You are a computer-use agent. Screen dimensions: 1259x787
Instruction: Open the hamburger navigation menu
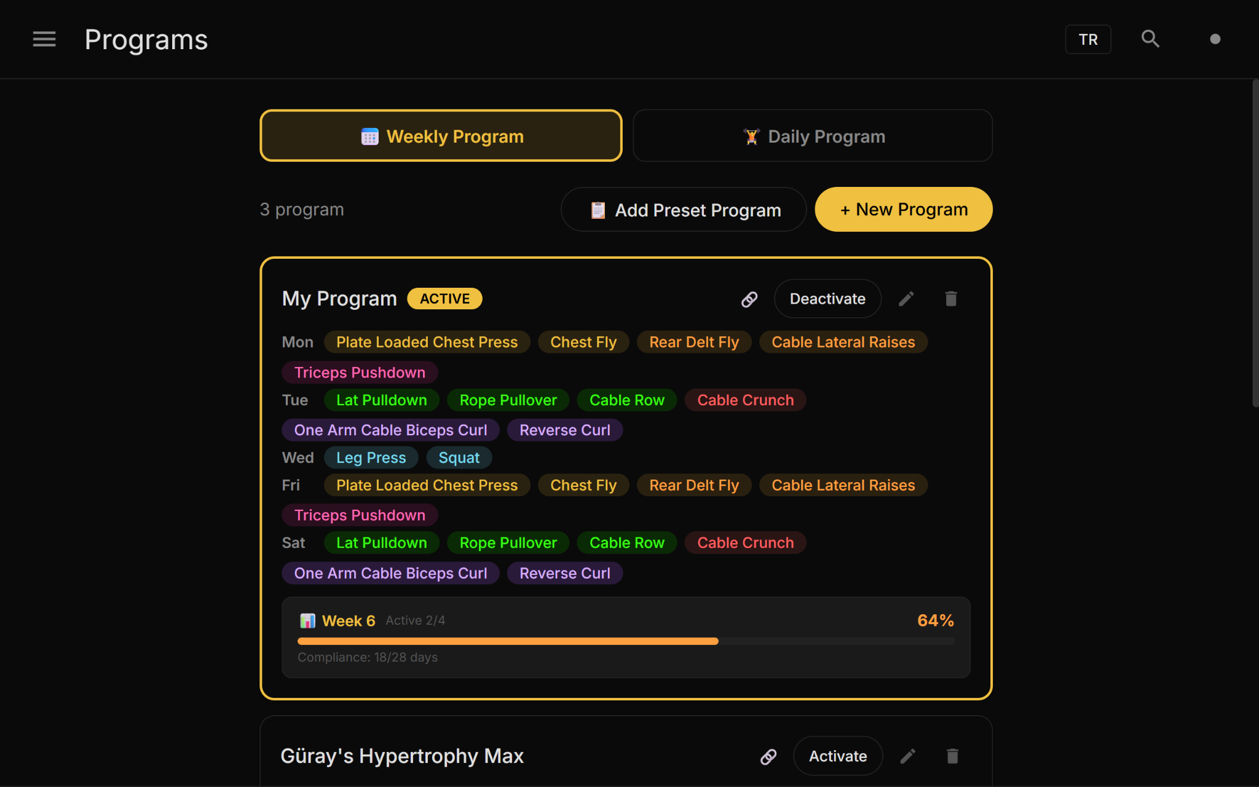point(44,39)
